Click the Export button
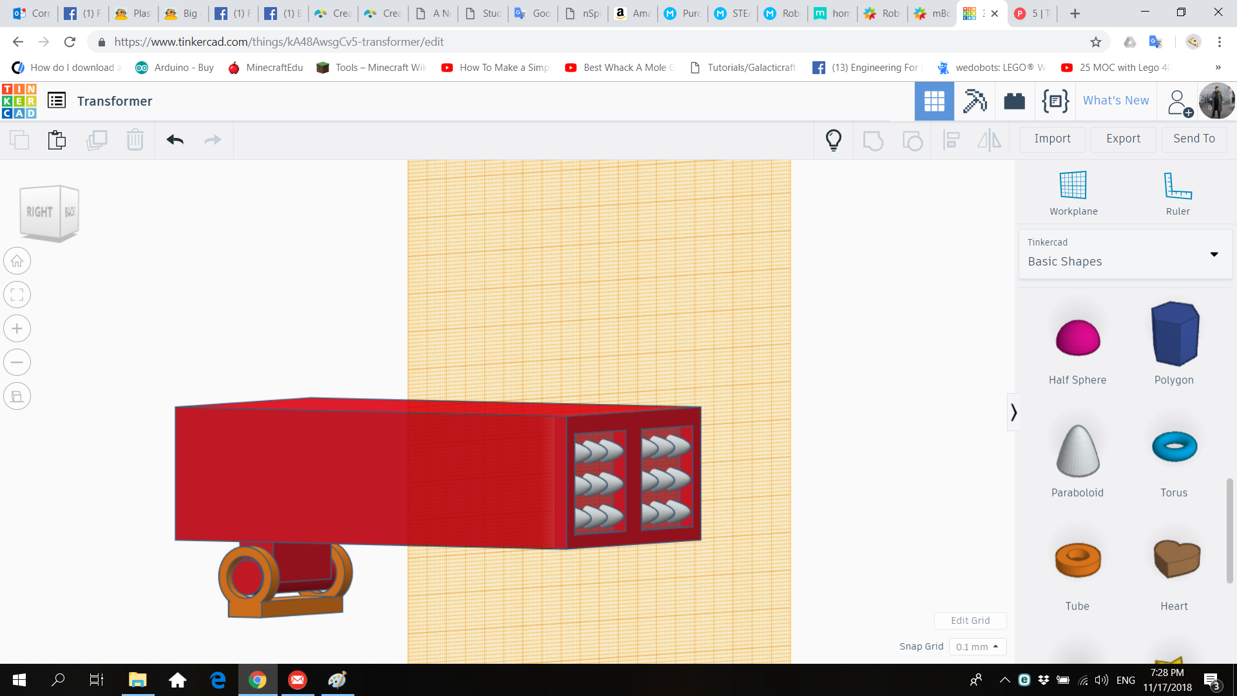This screenshot has height=696, width=1237. pyautogui.click(x=1122, y=139)
